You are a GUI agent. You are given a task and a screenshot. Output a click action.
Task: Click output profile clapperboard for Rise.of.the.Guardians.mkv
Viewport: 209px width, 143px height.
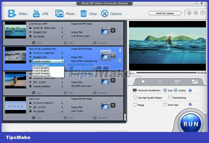pyautogui.click(x=105, y=55)
